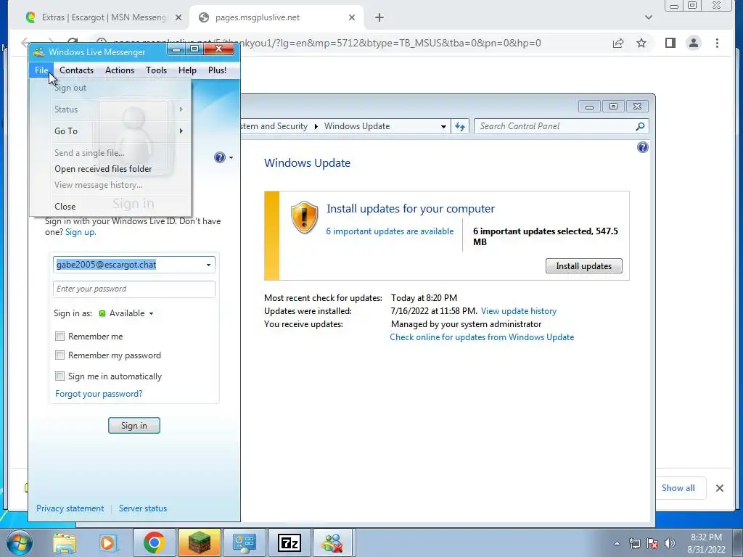Image resolution: width=743 pixels, height=557 pixels.
Task: Select Close from the File menu
Action: pos(65,207)
